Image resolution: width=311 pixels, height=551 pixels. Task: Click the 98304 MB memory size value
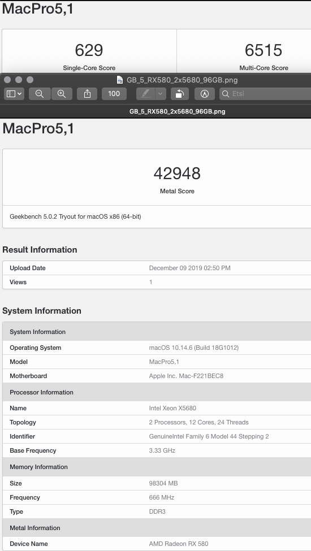coord(163,483)
